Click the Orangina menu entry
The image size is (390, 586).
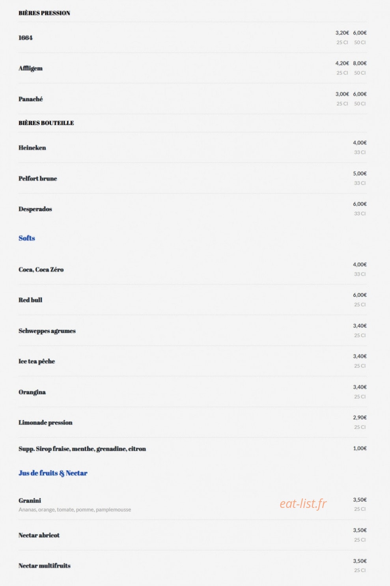click(x=32, y=392)
